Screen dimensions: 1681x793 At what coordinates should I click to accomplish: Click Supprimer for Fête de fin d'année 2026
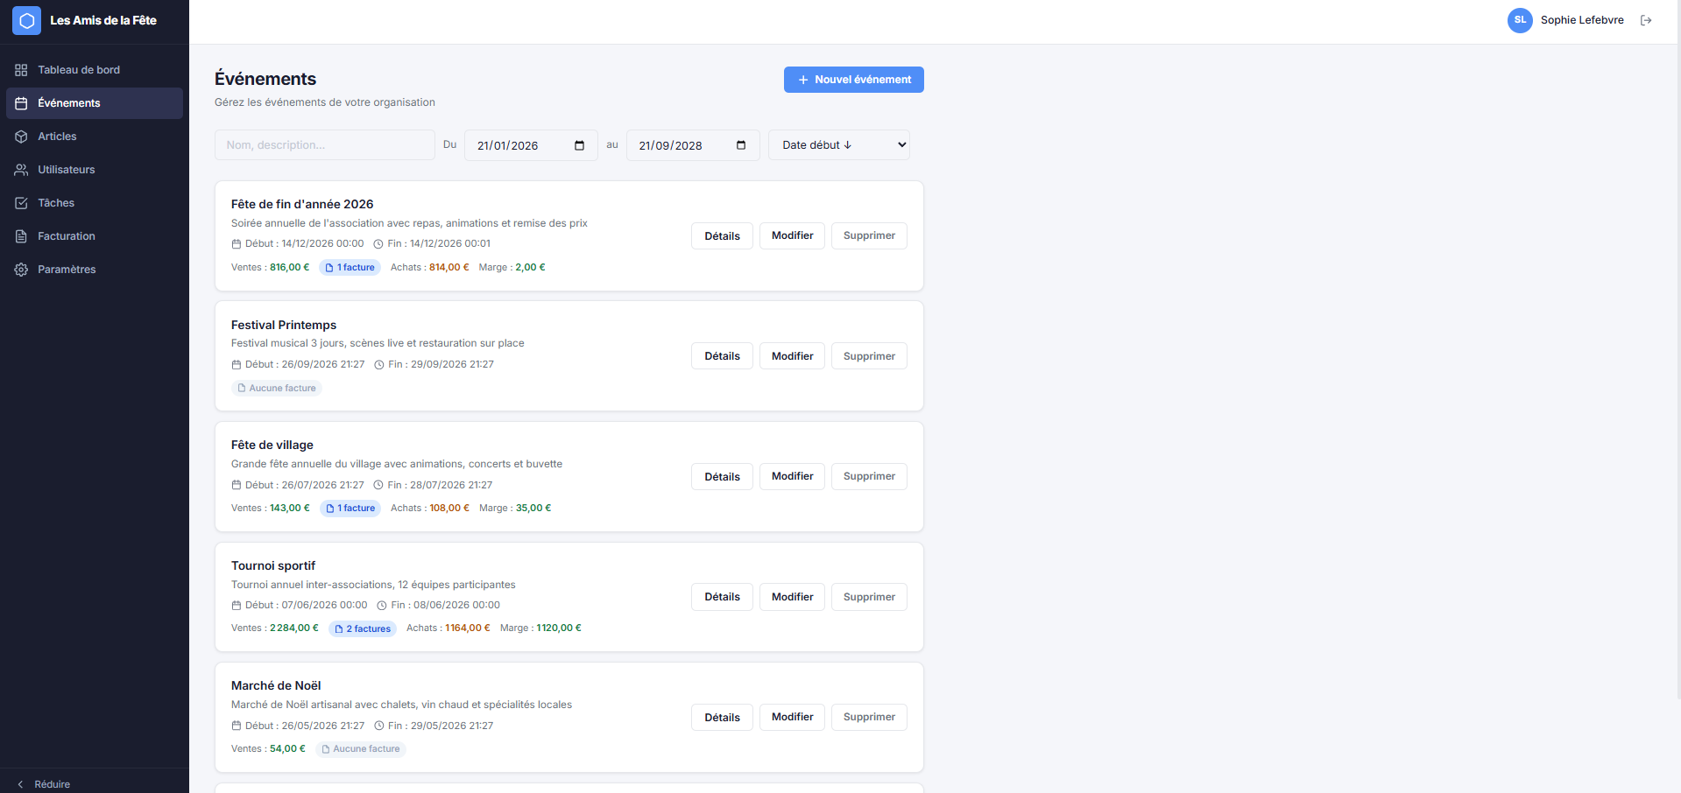[x=869, y=235]
